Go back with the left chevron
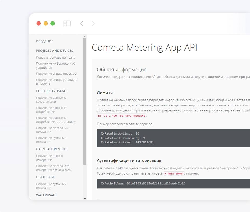 click(82, 24)
